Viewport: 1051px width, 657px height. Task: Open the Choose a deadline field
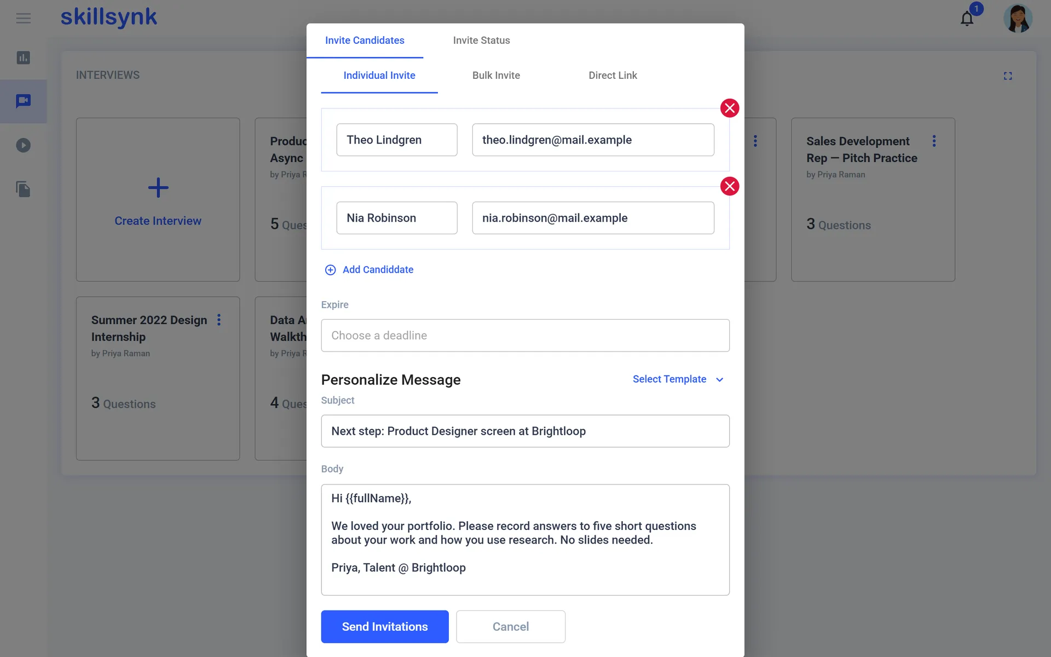click(x=525, y=336)
